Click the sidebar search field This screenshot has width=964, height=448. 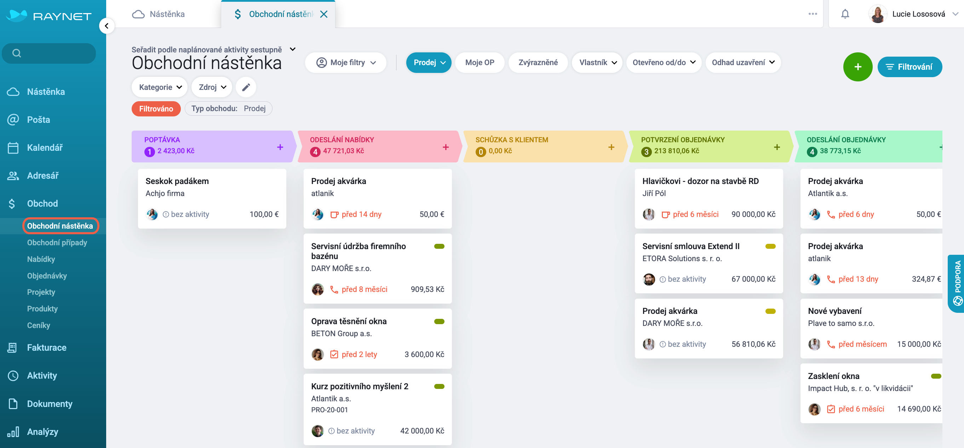coord(49,53)
